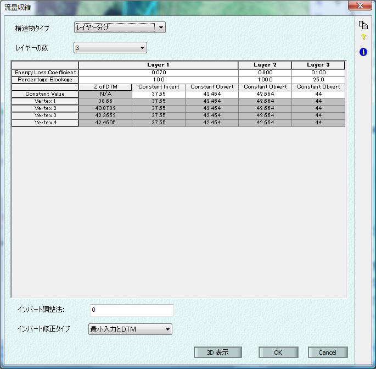Image resolution: width=376 pixels, height=369 pixels.
Task: Click Vertex 3 DTM value 42.3652
Action: coord(105,115)
